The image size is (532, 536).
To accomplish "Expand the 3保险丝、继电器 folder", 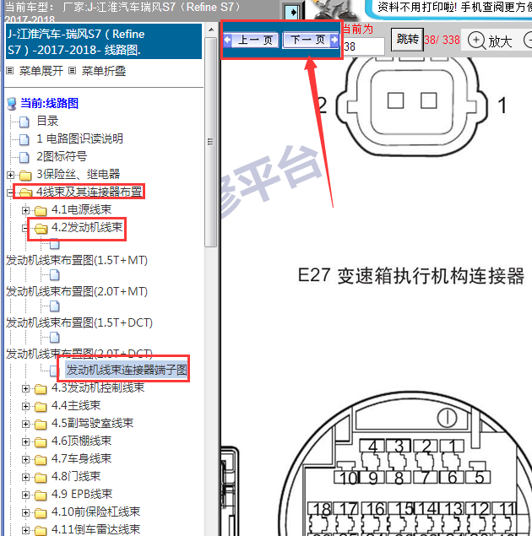I will [11, 175].
